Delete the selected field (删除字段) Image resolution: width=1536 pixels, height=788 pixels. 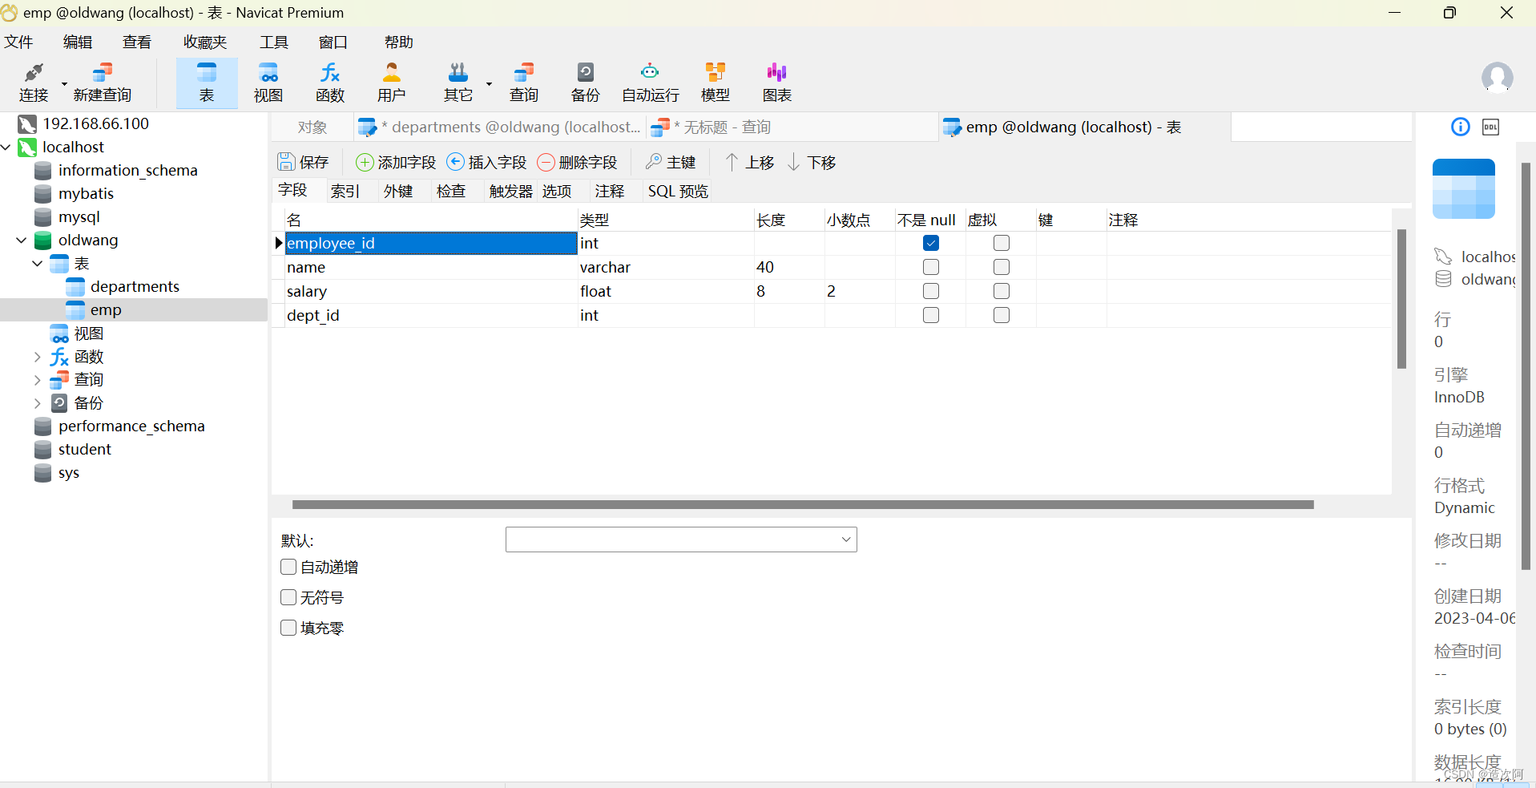(x=577, y=162)
